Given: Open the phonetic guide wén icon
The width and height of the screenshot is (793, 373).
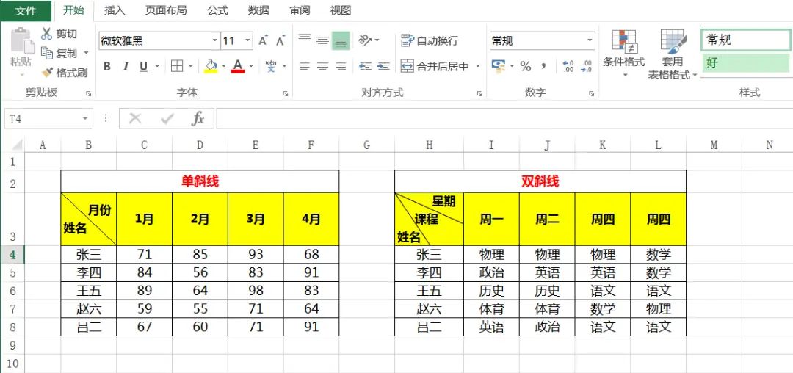Looking at the screenshot, I should tap(271, 66).
